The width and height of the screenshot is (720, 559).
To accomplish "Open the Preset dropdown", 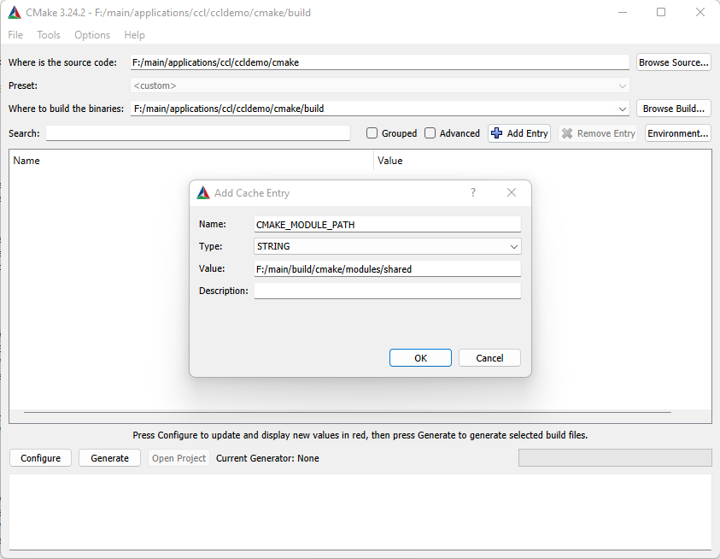I will point(623,85).
